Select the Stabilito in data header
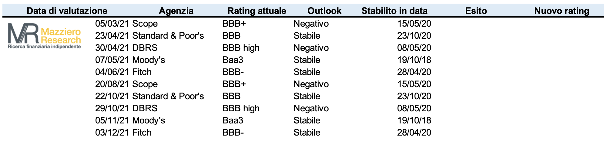This screenshot has width=607, height=141. click(394, 11)
